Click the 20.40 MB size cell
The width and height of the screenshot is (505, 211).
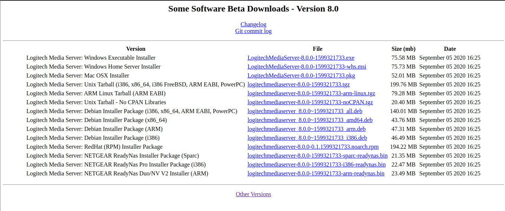[x=403, y=102]
